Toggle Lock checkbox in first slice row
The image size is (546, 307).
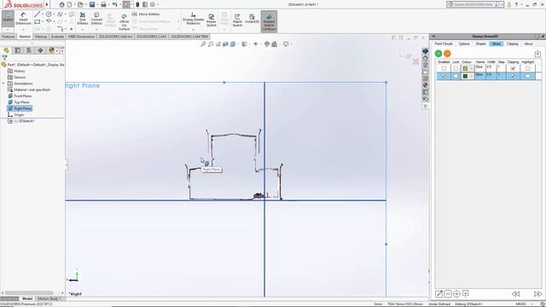pos(456,68)
